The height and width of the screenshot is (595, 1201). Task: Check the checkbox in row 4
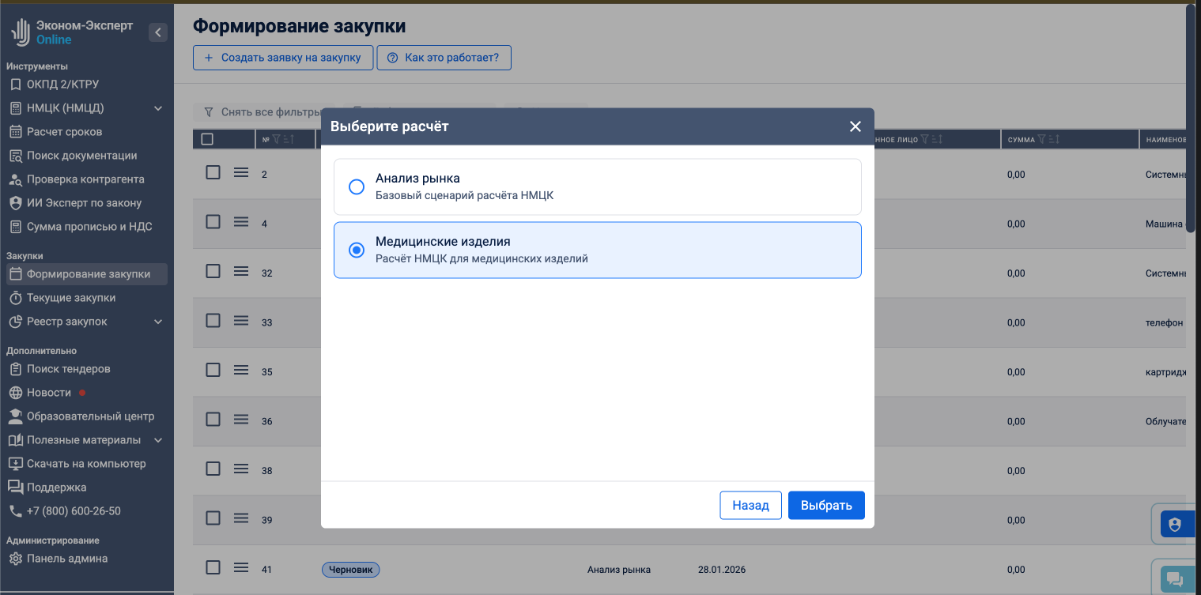(213, 222)
